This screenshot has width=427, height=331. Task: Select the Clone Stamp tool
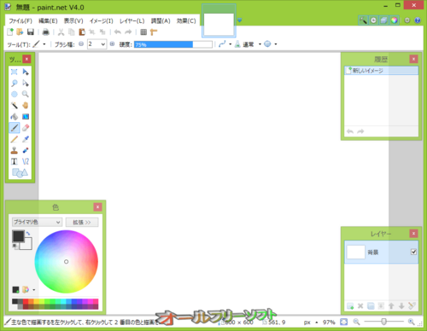pos(15,150)
